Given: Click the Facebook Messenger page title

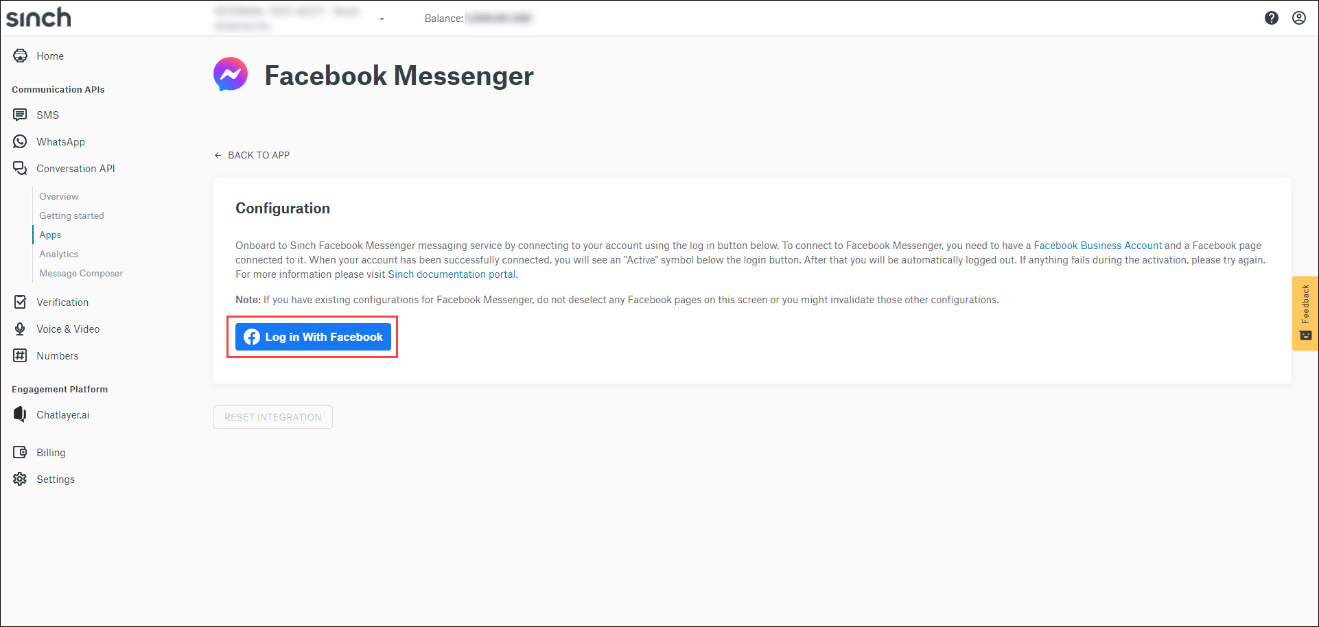Looking at the screenshot, I should 399,75.
